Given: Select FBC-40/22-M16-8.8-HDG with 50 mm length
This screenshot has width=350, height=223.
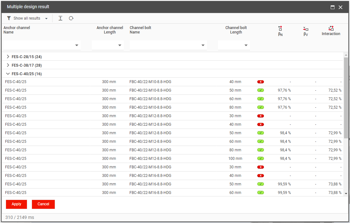Looking at the screenshot, I should click(172, 184).
